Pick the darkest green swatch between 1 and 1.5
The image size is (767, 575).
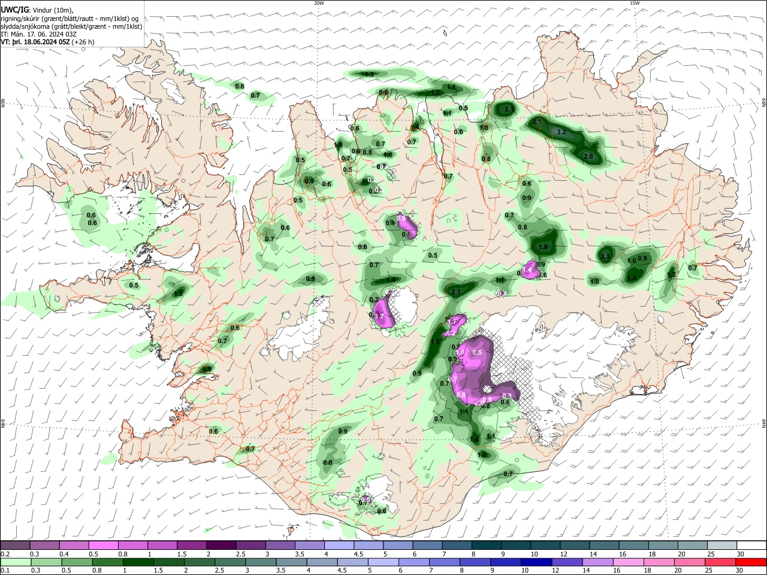[138, 562]
